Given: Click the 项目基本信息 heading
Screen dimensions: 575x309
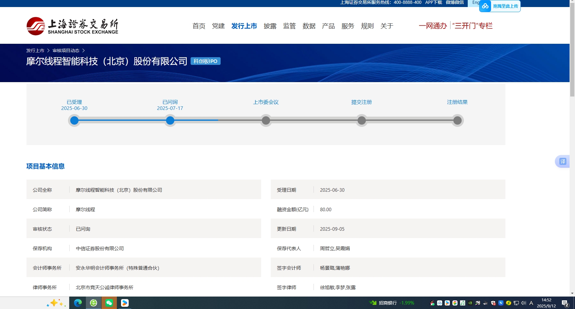Looking at the screenshot, I should pyautogui.click(x=45, y=166).
